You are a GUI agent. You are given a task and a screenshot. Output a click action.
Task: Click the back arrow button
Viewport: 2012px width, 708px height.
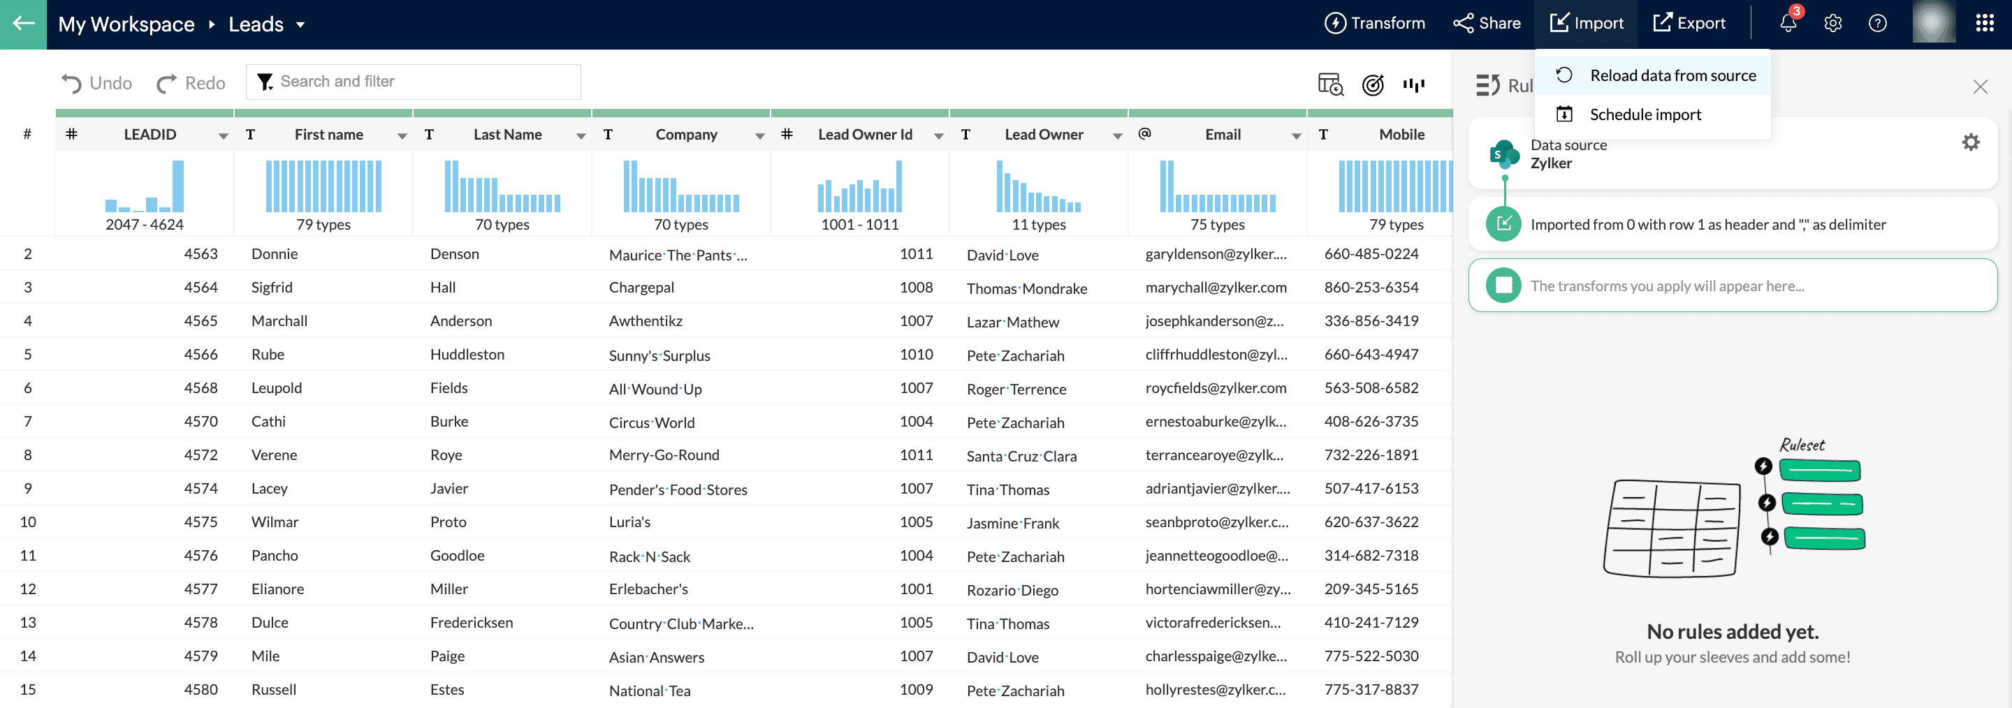[x=24, y=24]
